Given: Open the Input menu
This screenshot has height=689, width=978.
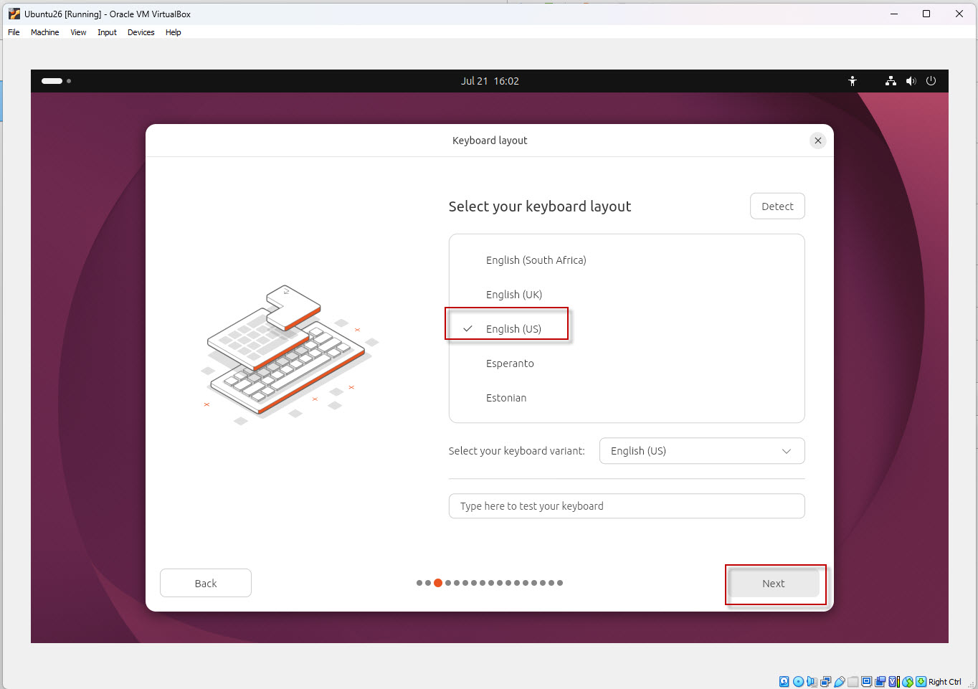Looking at the screenshot, I should [107, 32].
